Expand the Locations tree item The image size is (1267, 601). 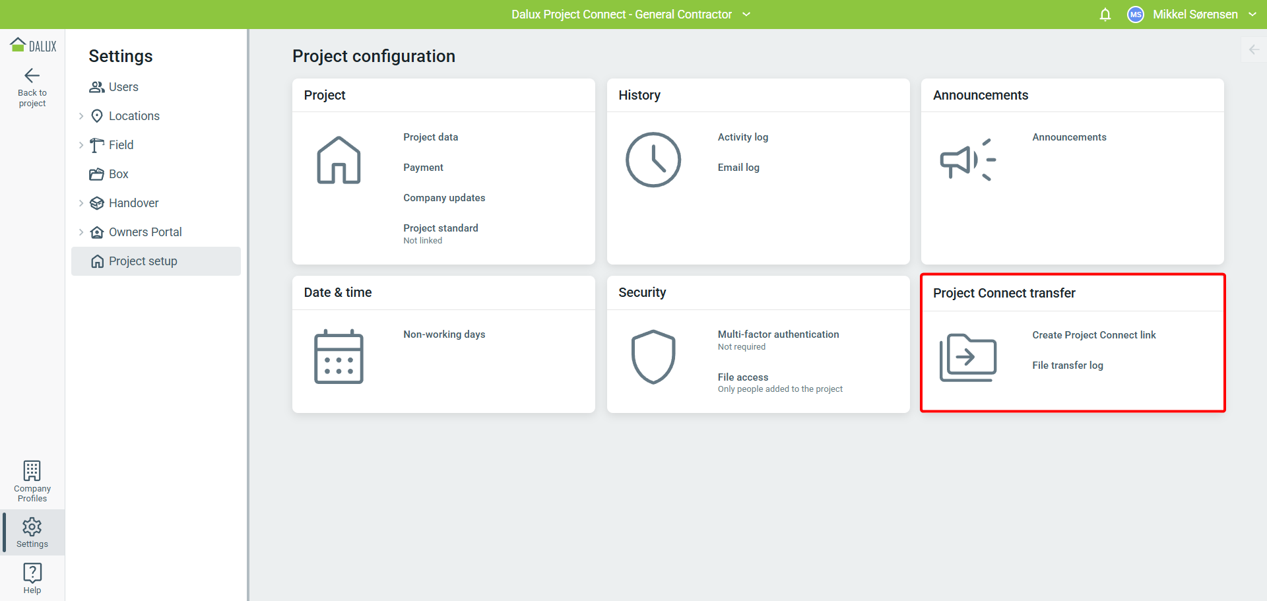pyautogui.click(x=81, y=116)
